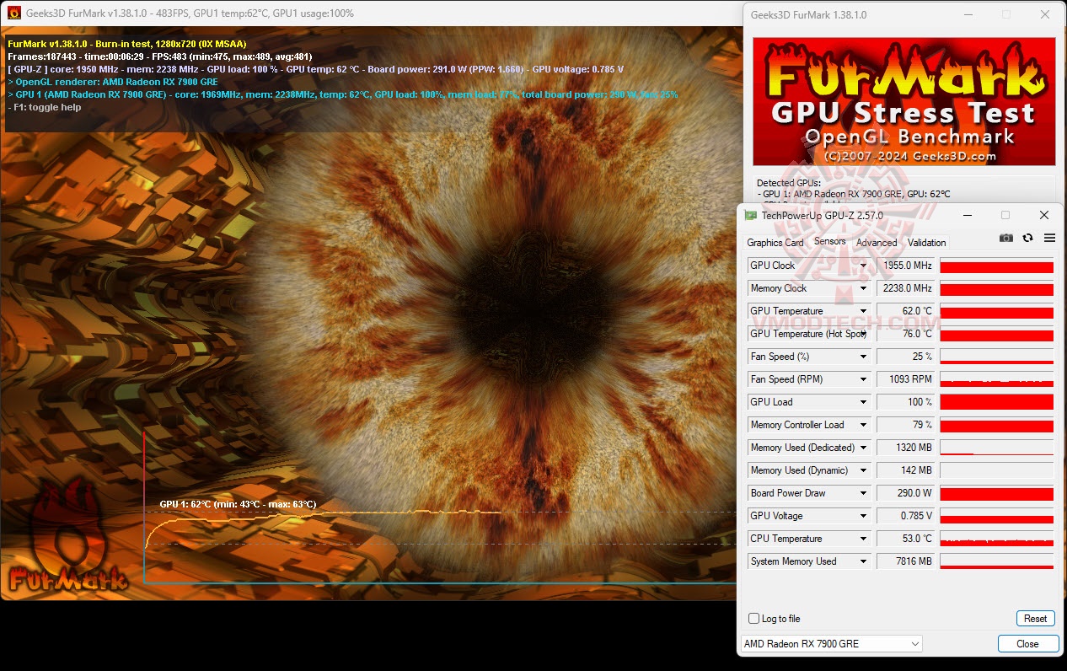Click the GPU Clock red history graph
The height and width of the screenshot is (671, 1067).
[996, 266]
